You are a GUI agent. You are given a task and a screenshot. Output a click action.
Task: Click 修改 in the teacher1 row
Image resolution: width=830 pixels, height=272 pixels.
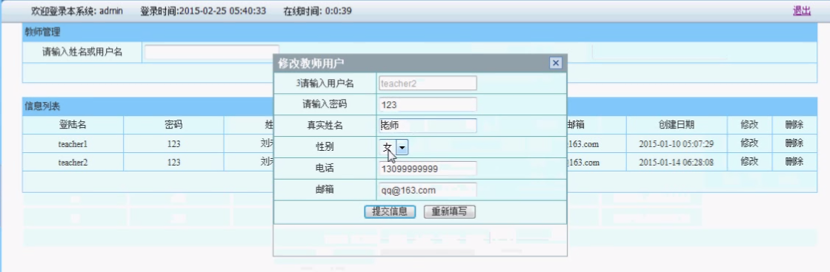749,143
